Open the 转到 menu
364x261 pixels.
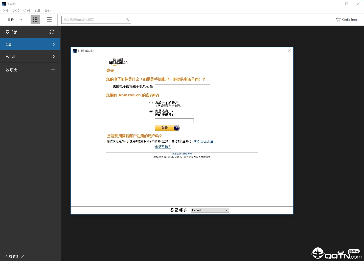tap(27, 11)
